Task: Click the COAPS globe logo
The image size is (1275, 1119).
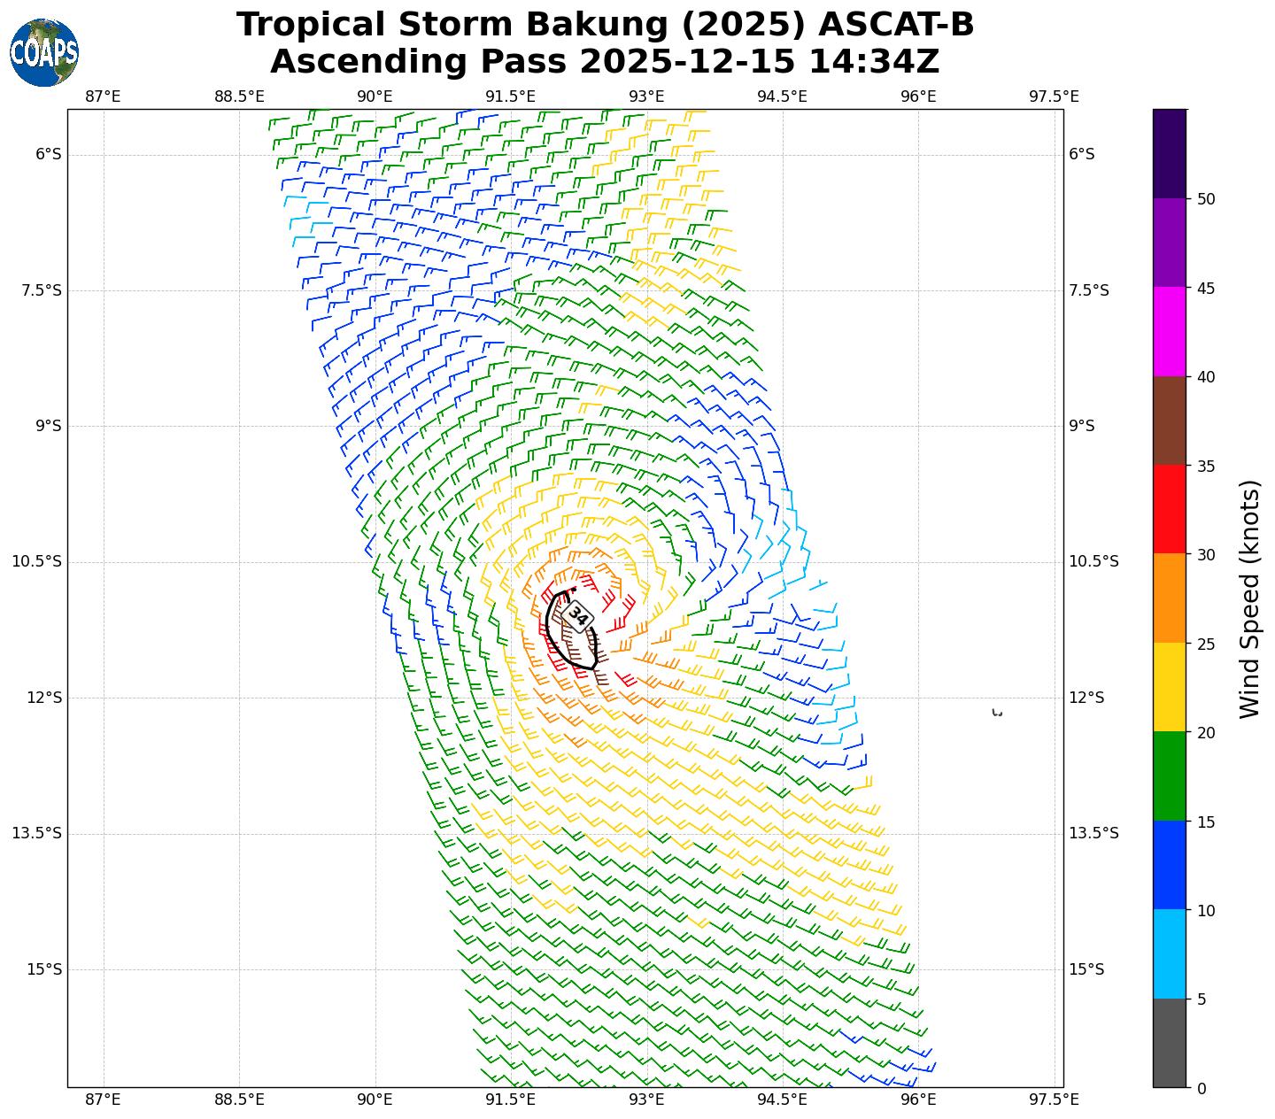Action: click(x=44, y=53)
